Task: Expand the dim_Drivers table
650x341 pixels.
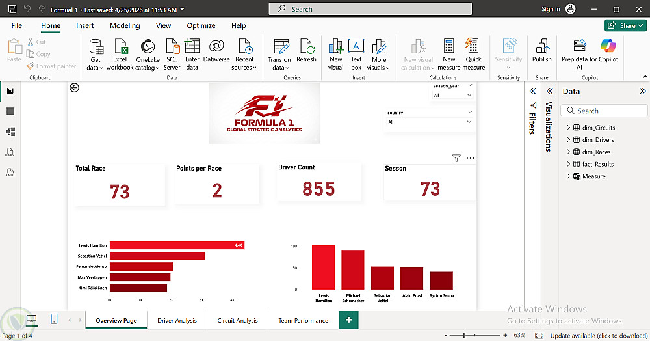Action: [x=568, y=140]
